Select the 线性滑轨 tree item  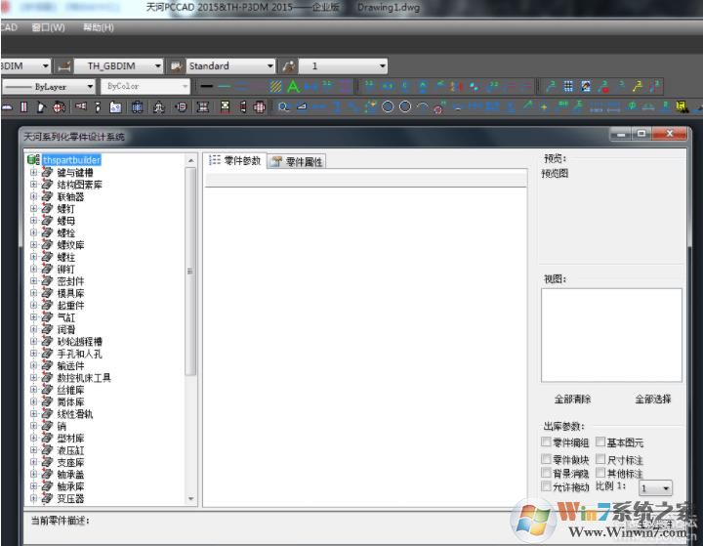(75, 413)
